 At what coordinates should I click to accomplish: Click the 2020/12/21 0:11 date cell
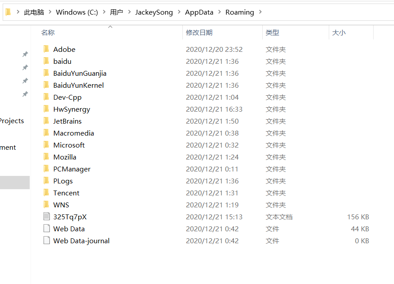(213, 169)
